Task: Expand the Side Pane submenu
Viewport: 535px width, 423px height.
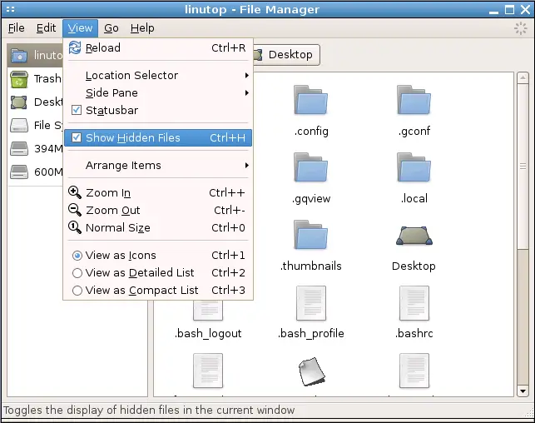Action: [x=157, y=92]
